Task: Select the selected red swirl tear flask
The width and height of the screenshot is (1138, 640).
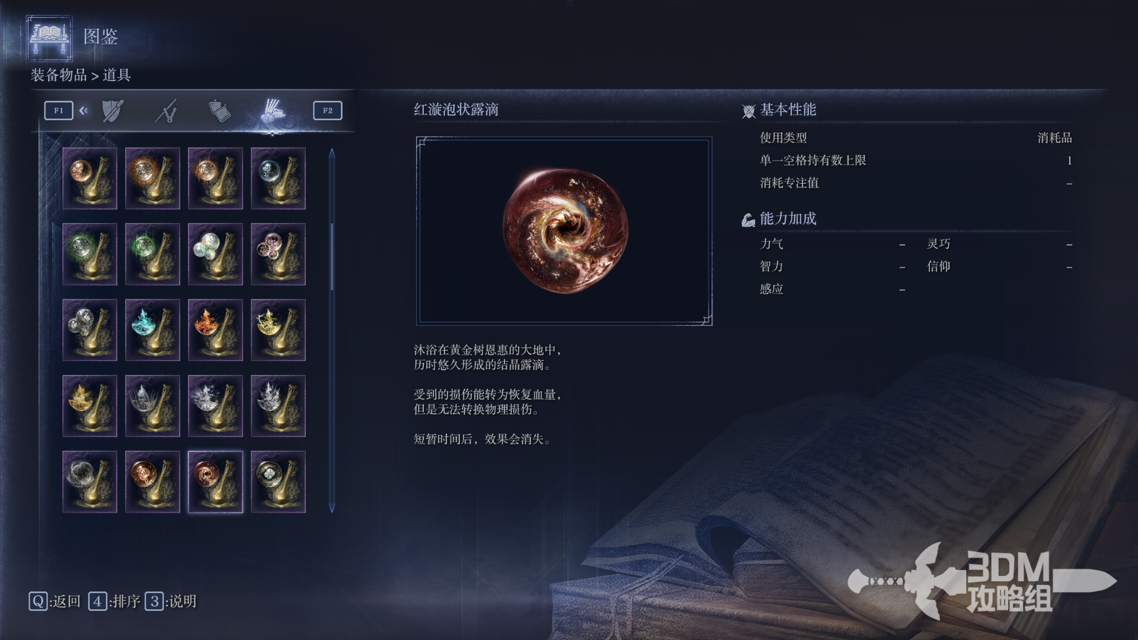Action: [215, 482]
